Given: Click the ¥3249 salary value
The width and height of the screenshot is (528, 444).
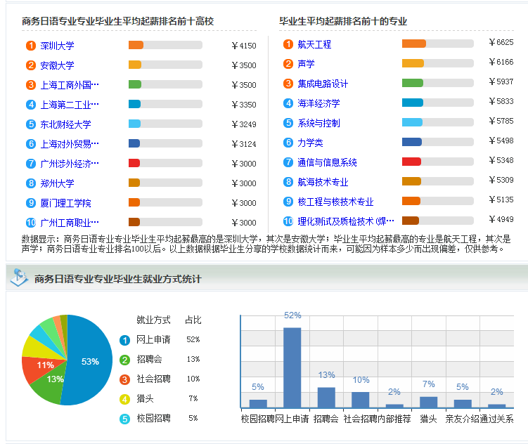Looking at the screenshot, I should coord(244,124).
